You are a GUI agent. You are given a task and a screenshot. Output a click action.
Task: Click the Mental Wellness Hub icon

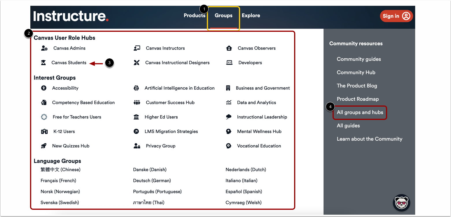tap(229, 131)
